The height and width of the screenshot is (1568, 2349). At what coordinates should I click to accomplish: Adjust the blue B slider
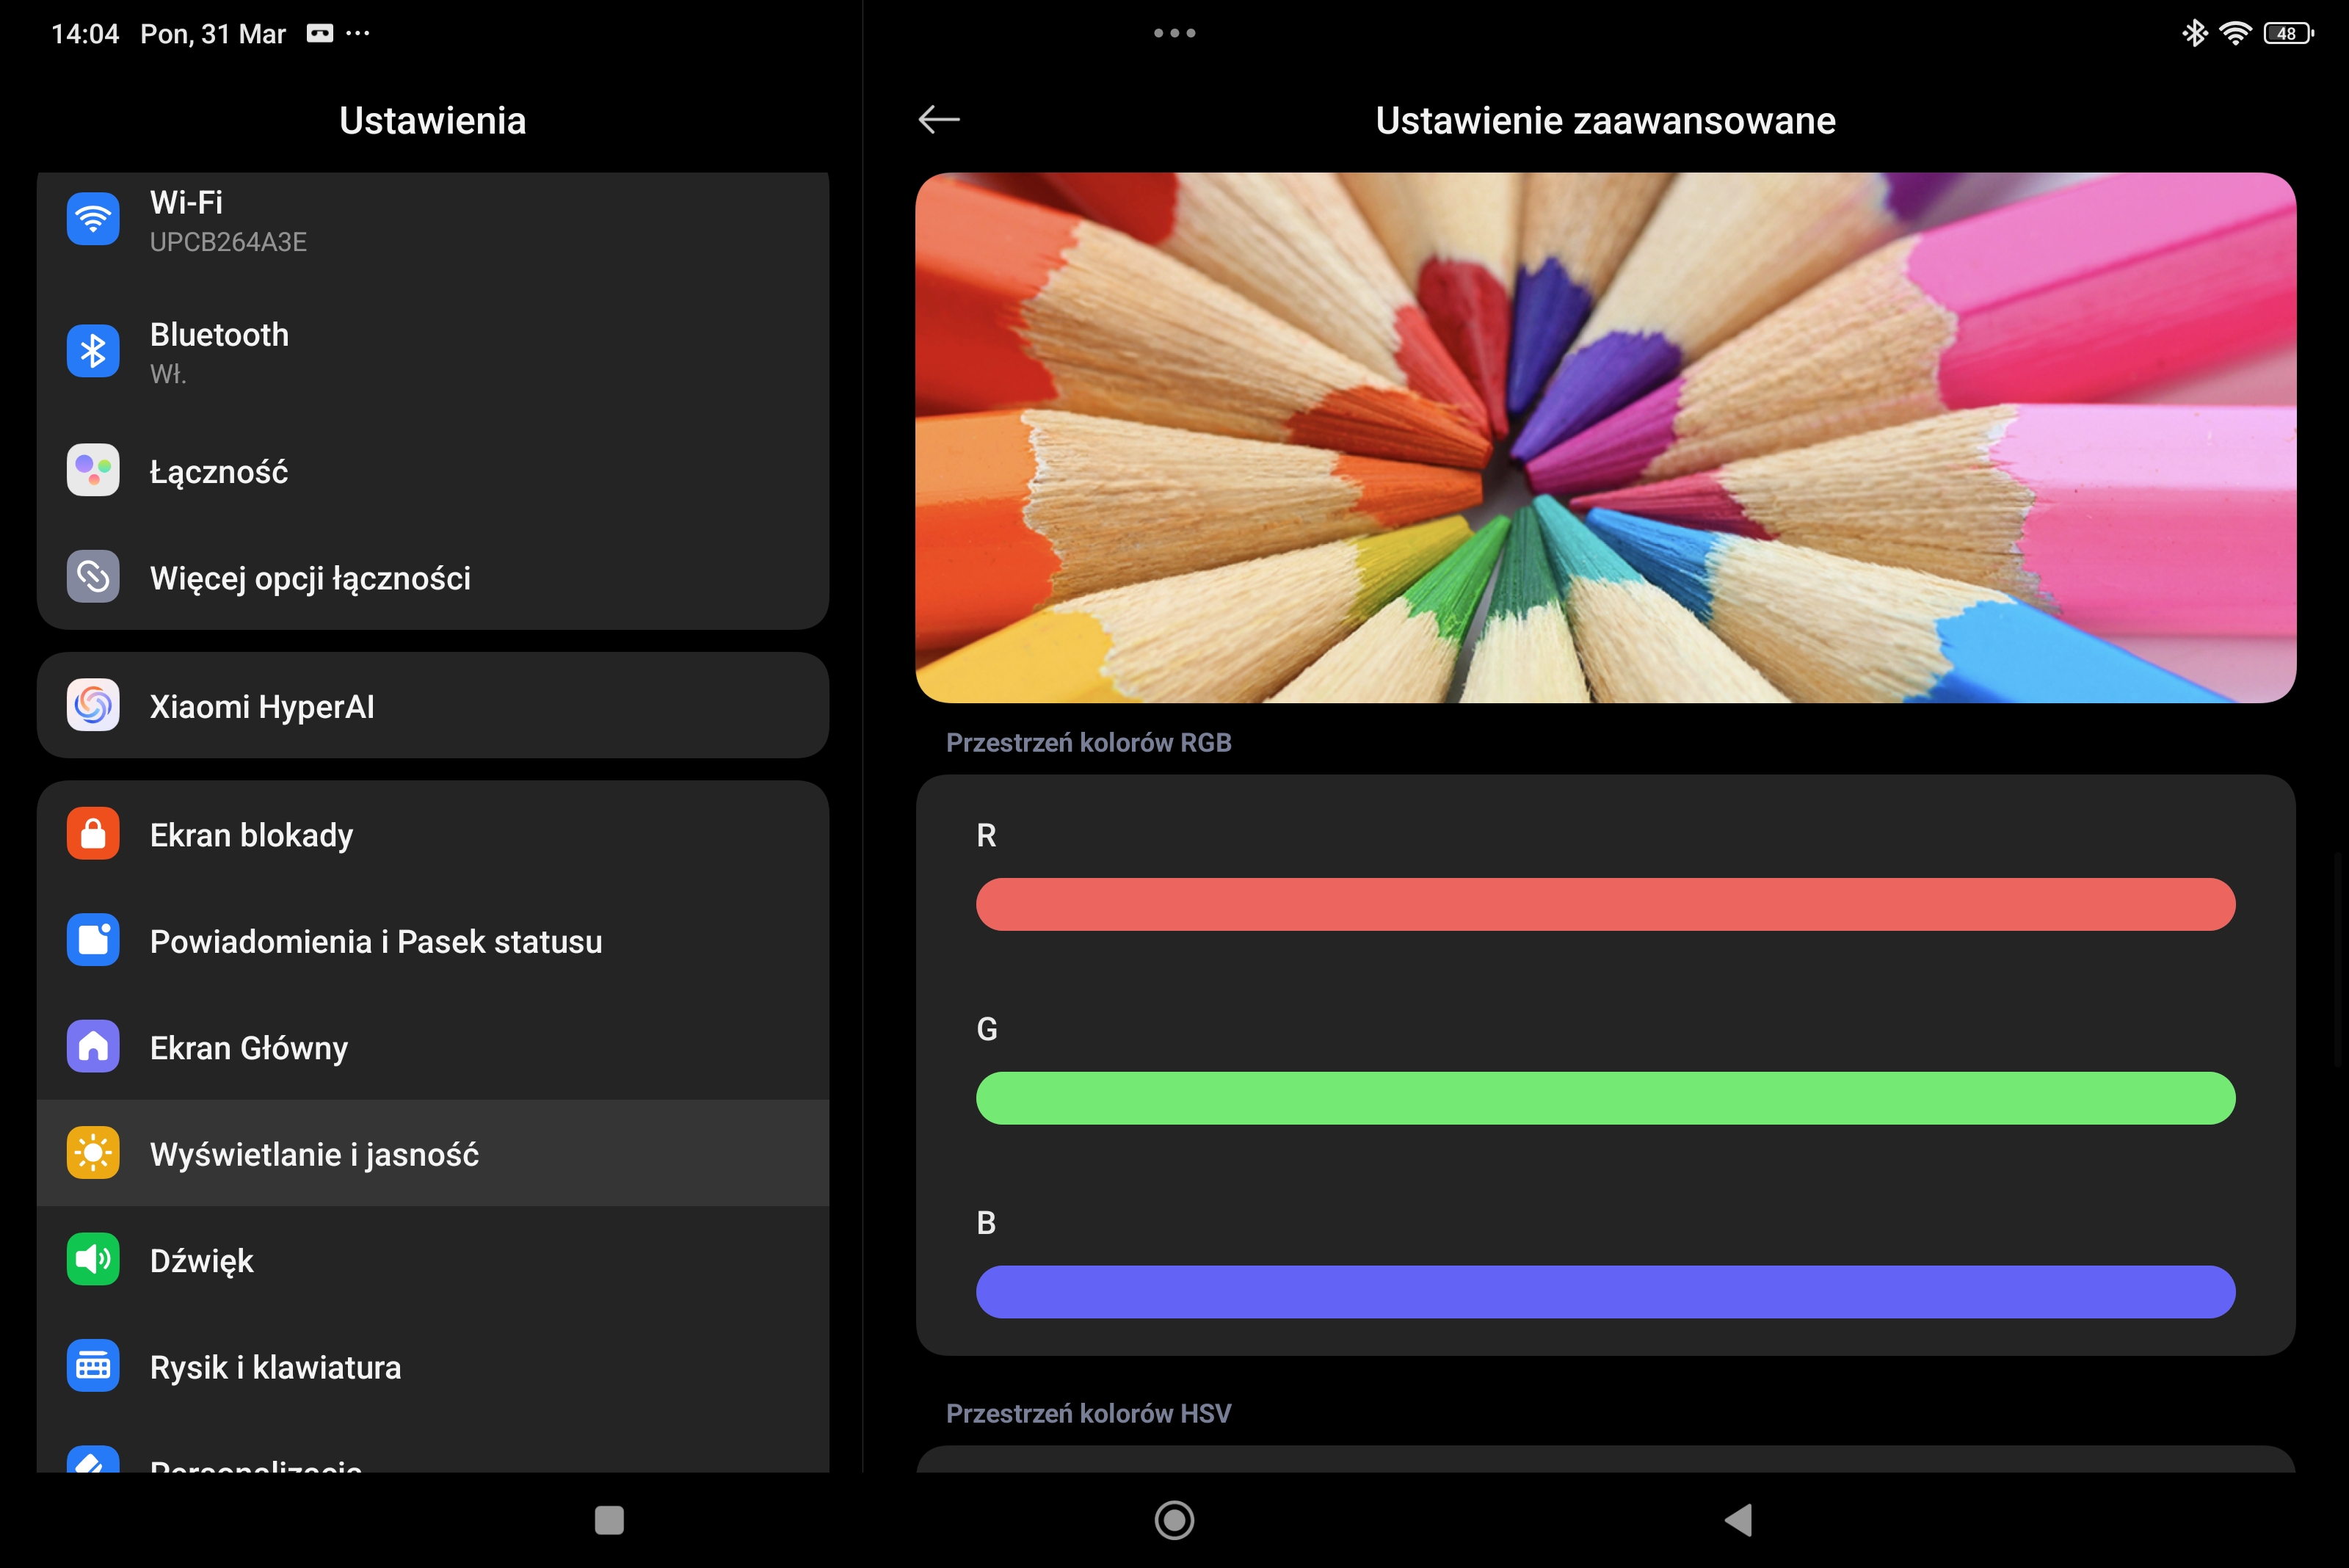click(x=1605, y=1292)
